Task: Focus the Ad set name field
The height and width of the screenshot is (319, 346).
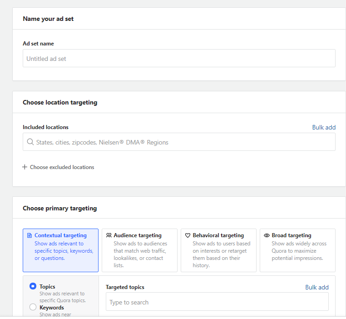Action: 179,58
